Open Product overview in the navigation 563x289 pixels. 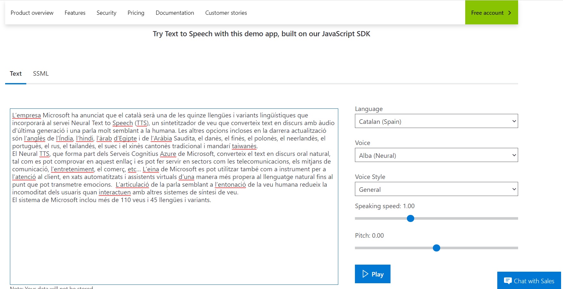click(32, 13)
